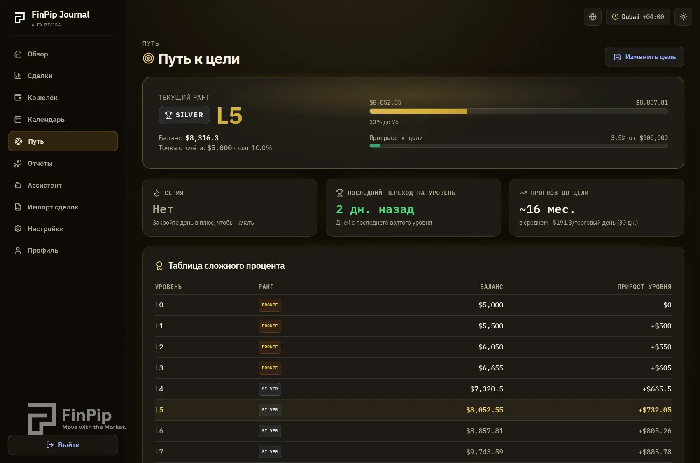Click the BRONZE badge in row L0

coord(270,305)
